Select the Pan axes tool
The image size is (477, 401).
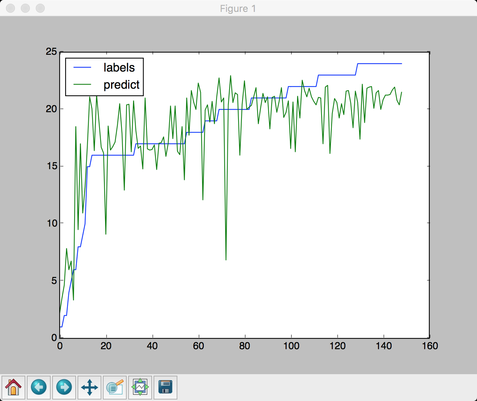click(x=89, y=387)
